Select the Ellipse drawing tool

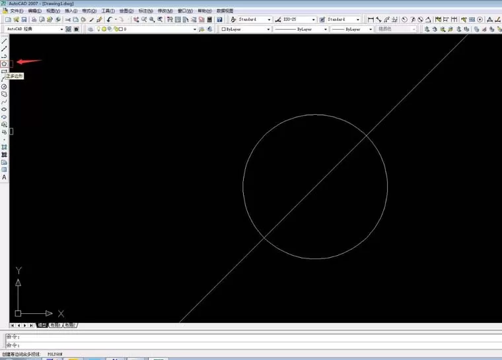4,109
